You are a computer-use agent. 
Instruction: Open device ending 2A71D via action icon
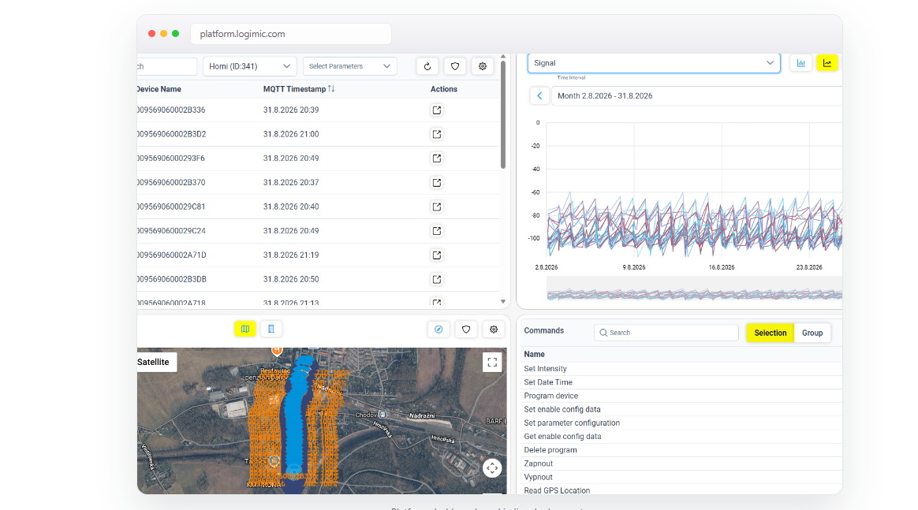tap(437, 255)
